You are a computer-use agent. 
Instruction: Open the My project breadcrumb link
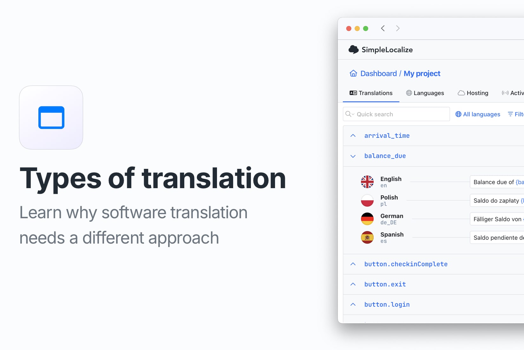[x=422, y=73]
